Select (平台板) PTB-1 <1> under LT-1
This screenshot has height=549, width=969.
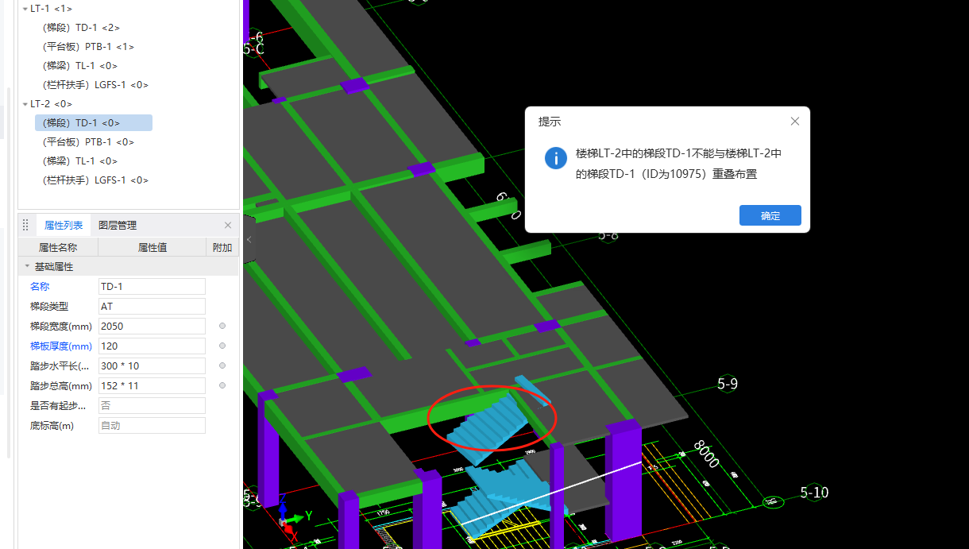click(x=88, y=47)
